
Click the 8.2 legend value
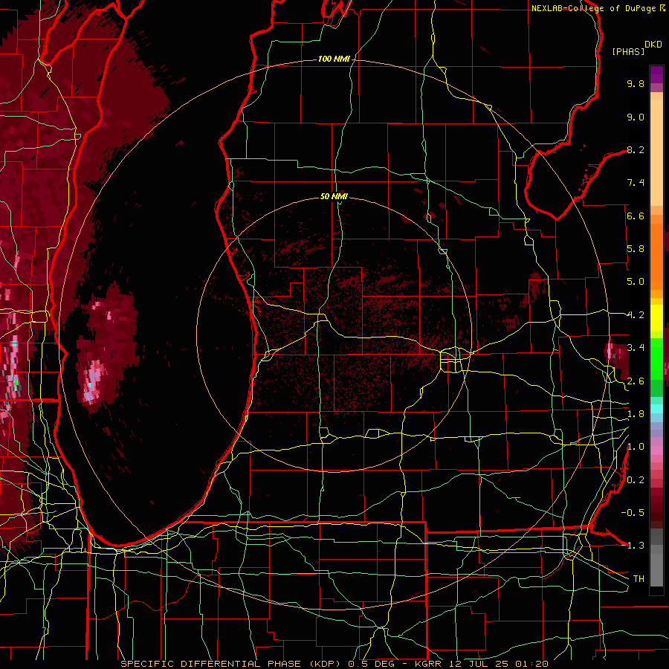(x=636, y=149)
